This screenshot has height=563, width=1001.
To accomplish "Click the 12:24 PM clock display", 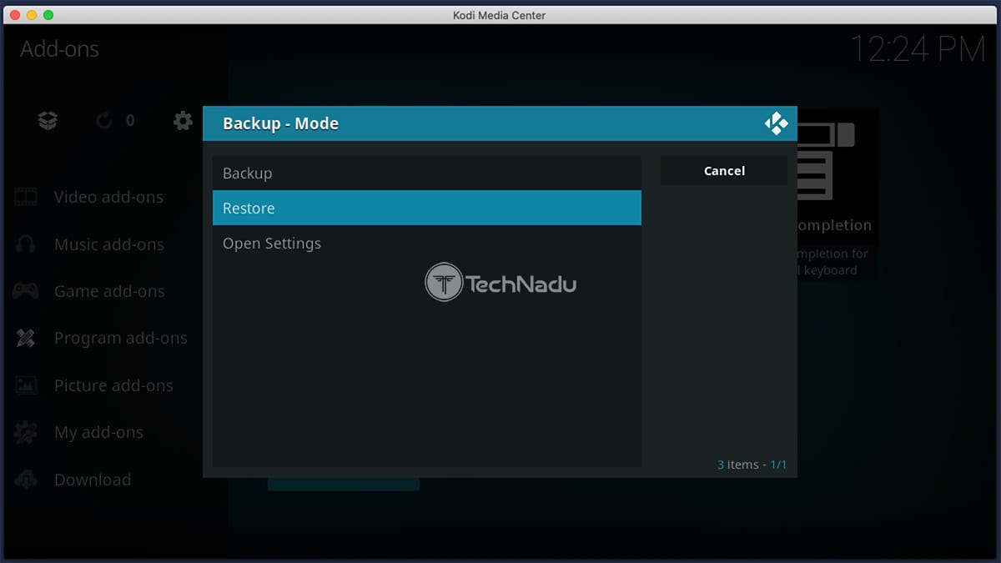I will click(918, 49).
